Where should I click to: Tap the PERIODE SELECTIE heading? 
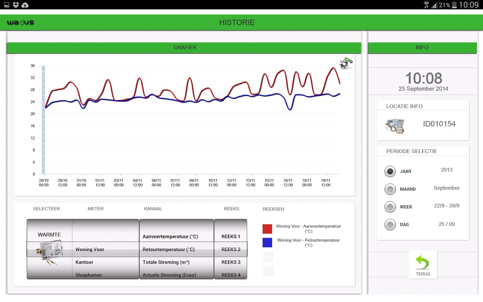point(412,151)
